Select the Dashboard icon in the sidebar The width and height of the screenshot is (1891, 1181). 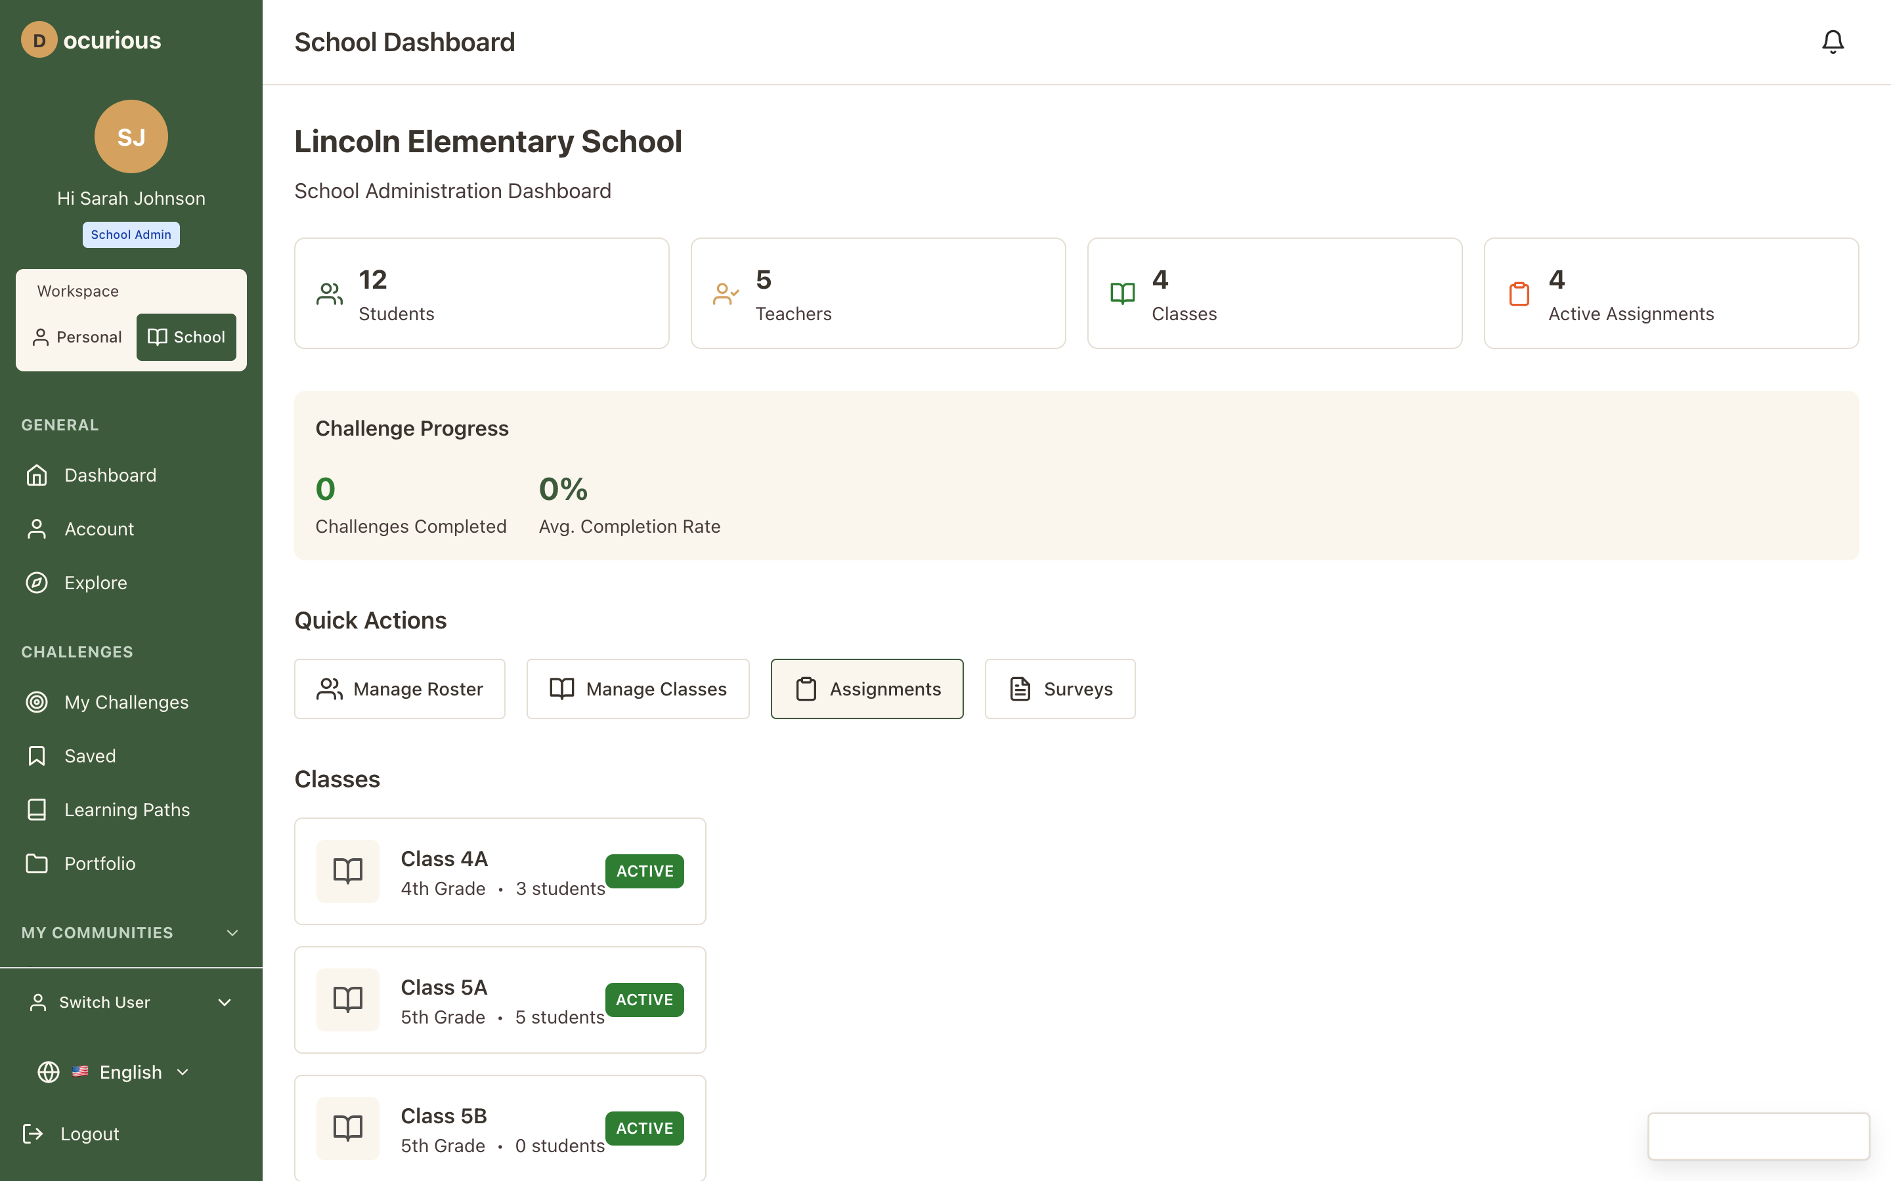point(37,475)
